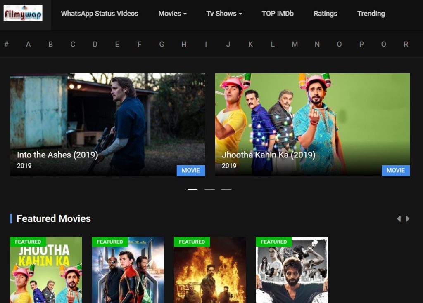This screenshot has height=303, width=423.
Task: Expand the Tv Shows dropdown menu
Action: point(224,14)
